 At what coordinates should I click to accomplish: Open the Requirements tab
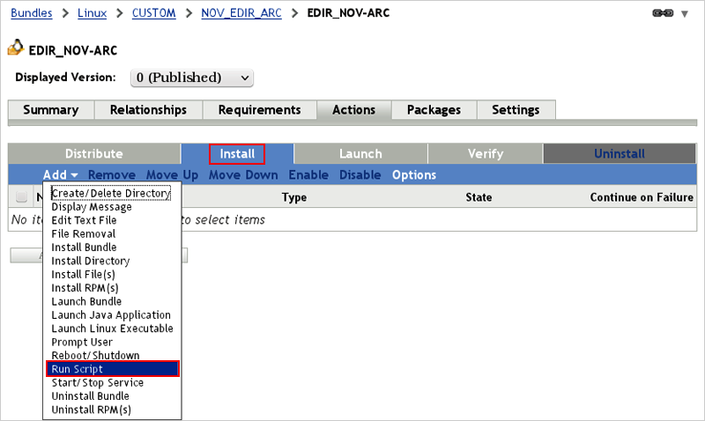(259, 110)
